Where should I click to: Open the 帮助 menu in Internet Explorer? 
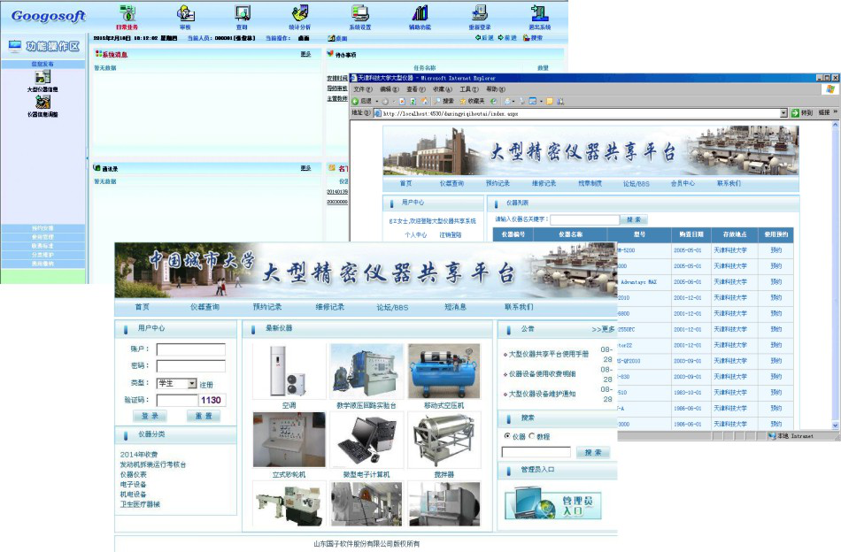click(x=495, y=89)
